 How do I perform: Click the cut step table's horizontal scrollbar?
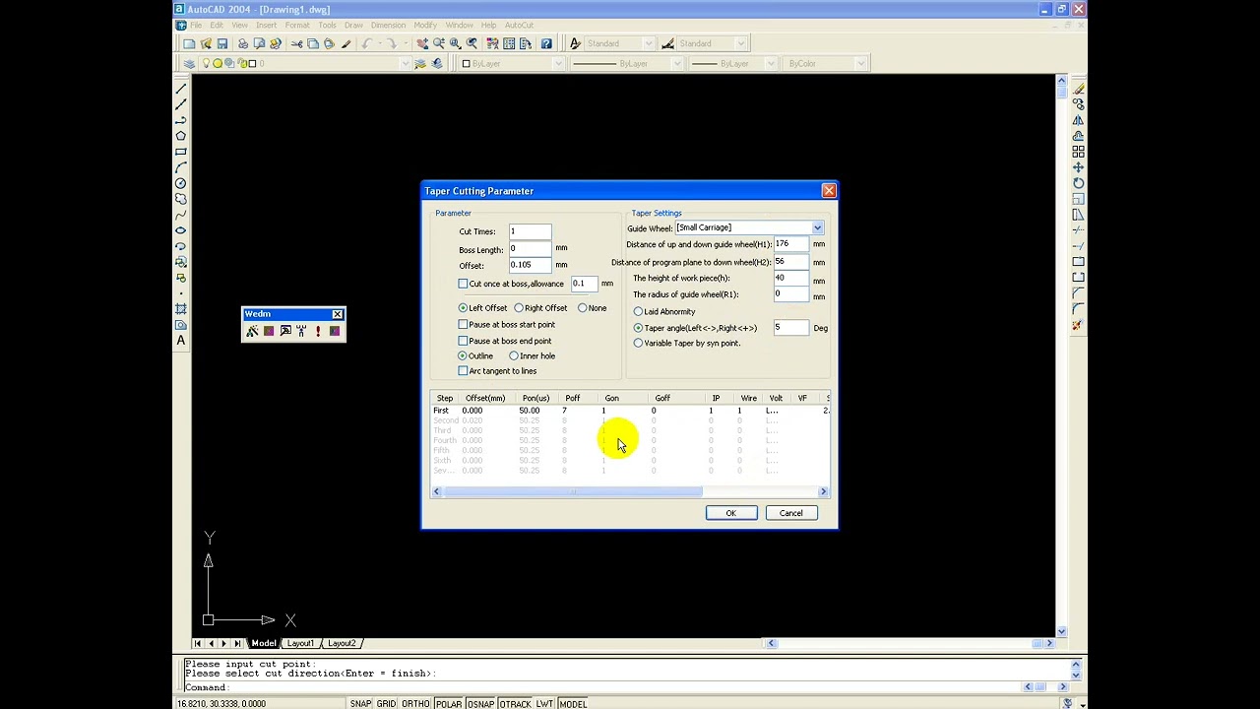coord(631,491)
